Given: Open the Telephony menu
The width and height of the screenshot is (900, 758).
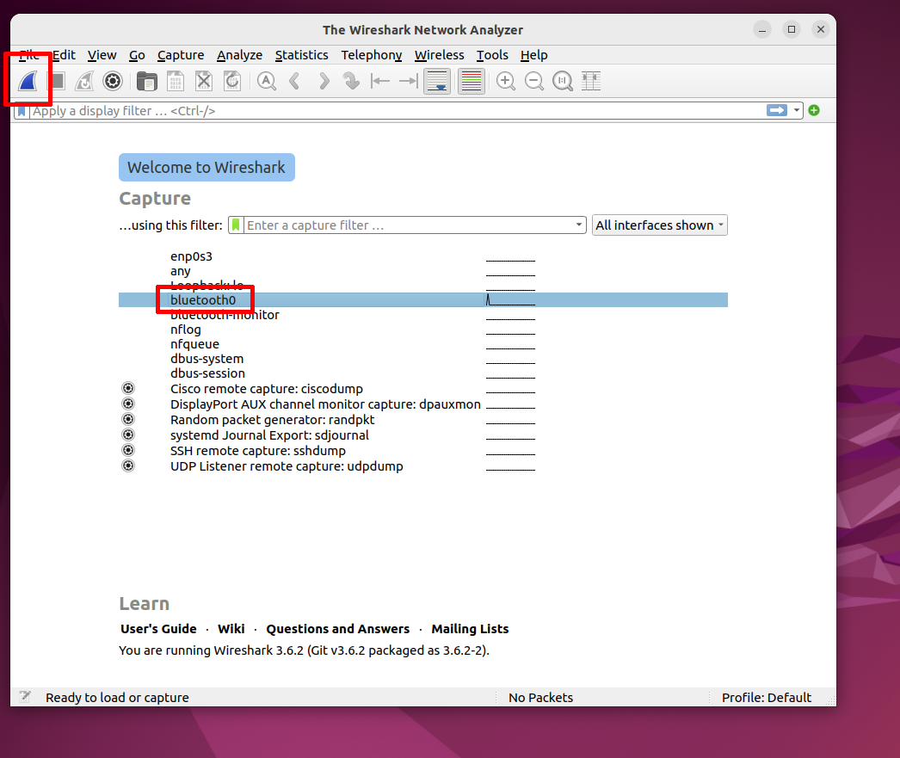Looking at the screenshot, I should tap(371, 55).
